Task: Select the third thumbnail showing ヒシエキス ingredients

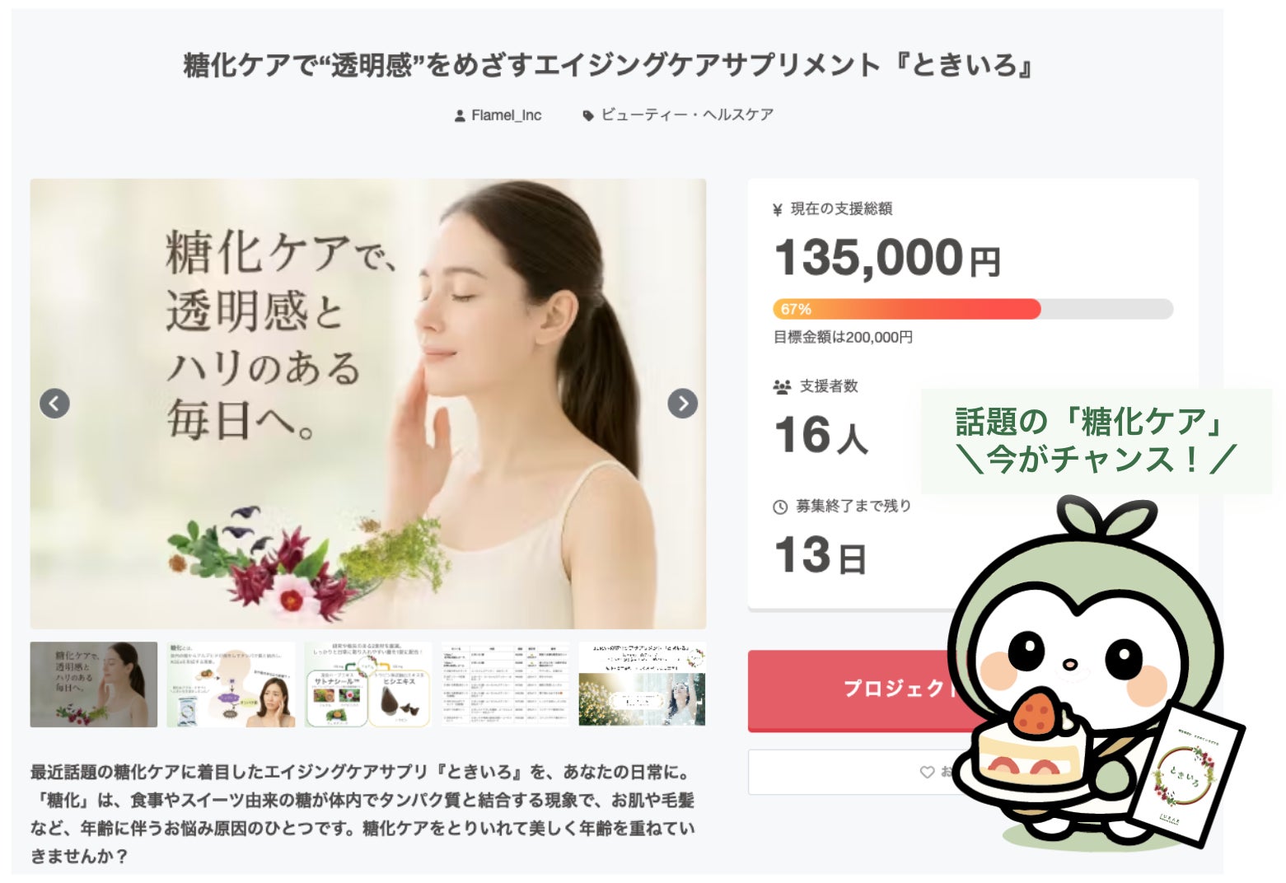Action: [368, 684]
